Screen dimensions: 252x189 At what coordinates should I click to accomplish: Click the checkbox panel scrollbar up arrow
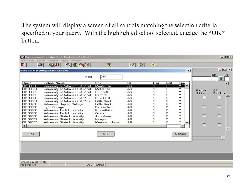[228, 95]
